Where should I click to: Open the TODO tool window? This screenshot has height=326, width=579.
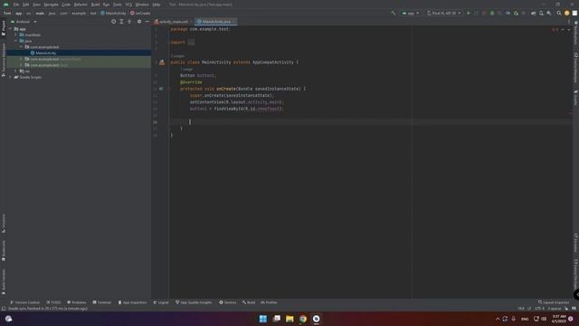tap(53, 302)
